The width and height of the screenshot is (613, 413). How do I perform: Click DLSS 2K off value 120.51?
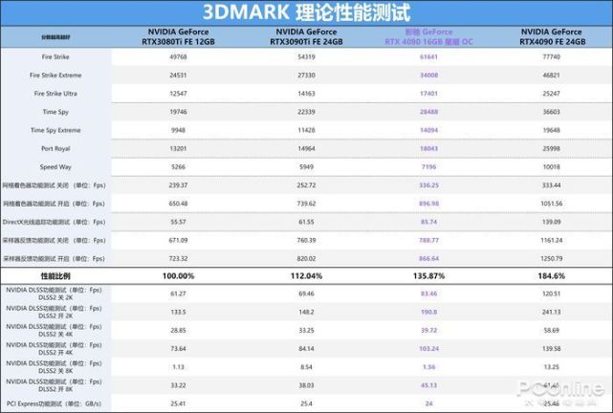point(552,293)
